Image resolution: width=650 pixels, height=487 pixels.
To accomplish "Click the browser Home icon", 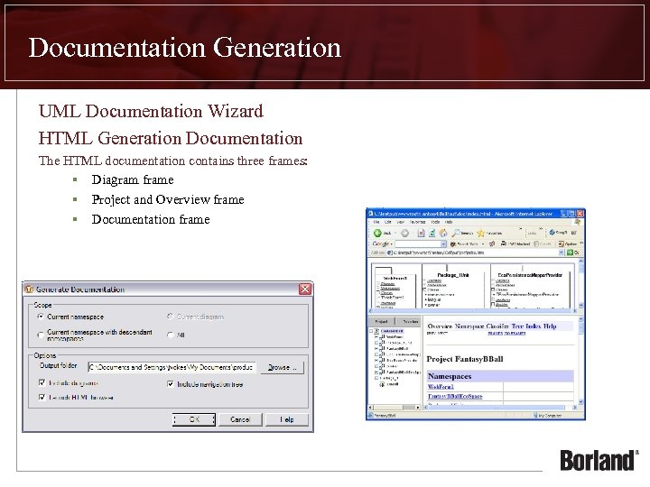I will [x=442, y=234].
